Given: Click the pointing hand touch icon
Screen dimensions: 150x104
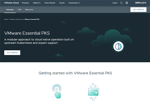Looking at the screenshot, I should tap(57, 91).
